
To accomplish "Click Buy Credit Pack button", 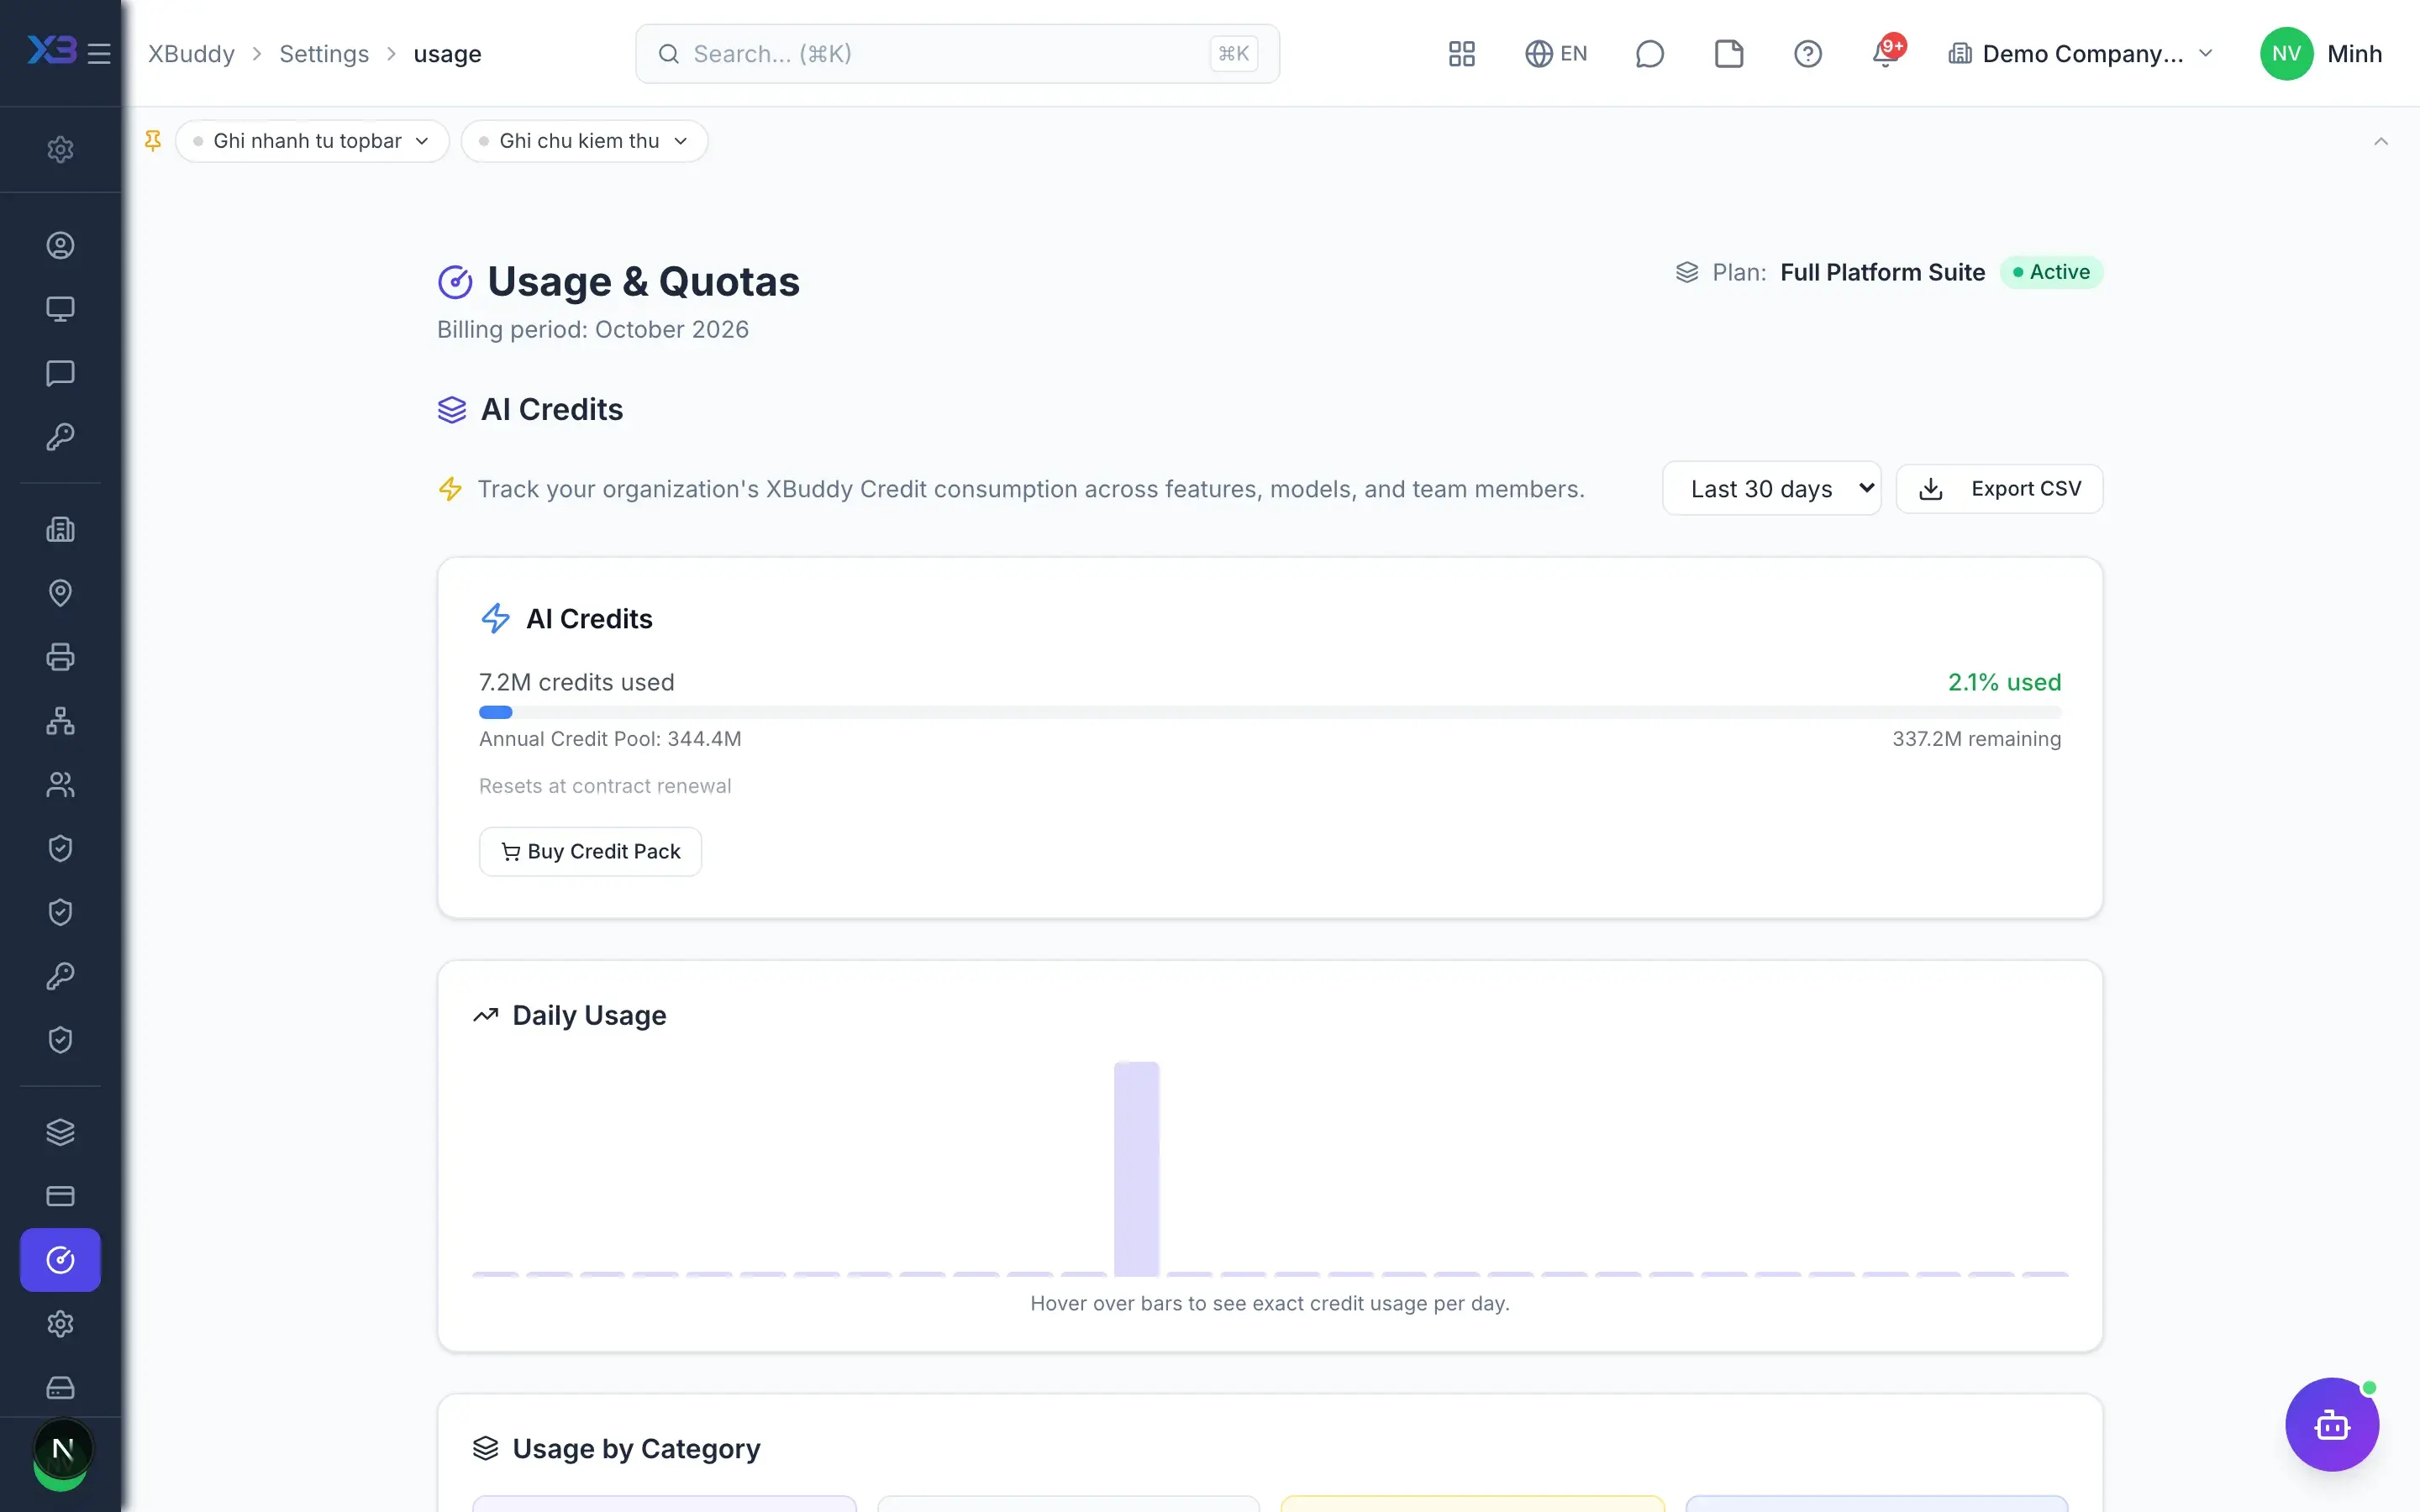I will click(x=590, y=851).
